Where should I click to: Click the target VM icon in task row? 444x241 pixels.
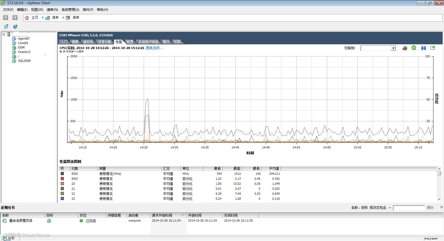point(49,221)
